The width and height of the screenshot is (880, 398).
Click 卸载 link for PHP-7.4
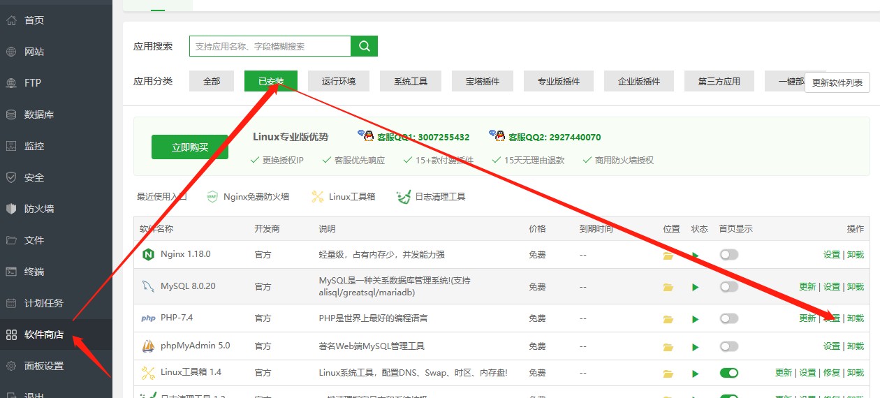click(856, 318)
